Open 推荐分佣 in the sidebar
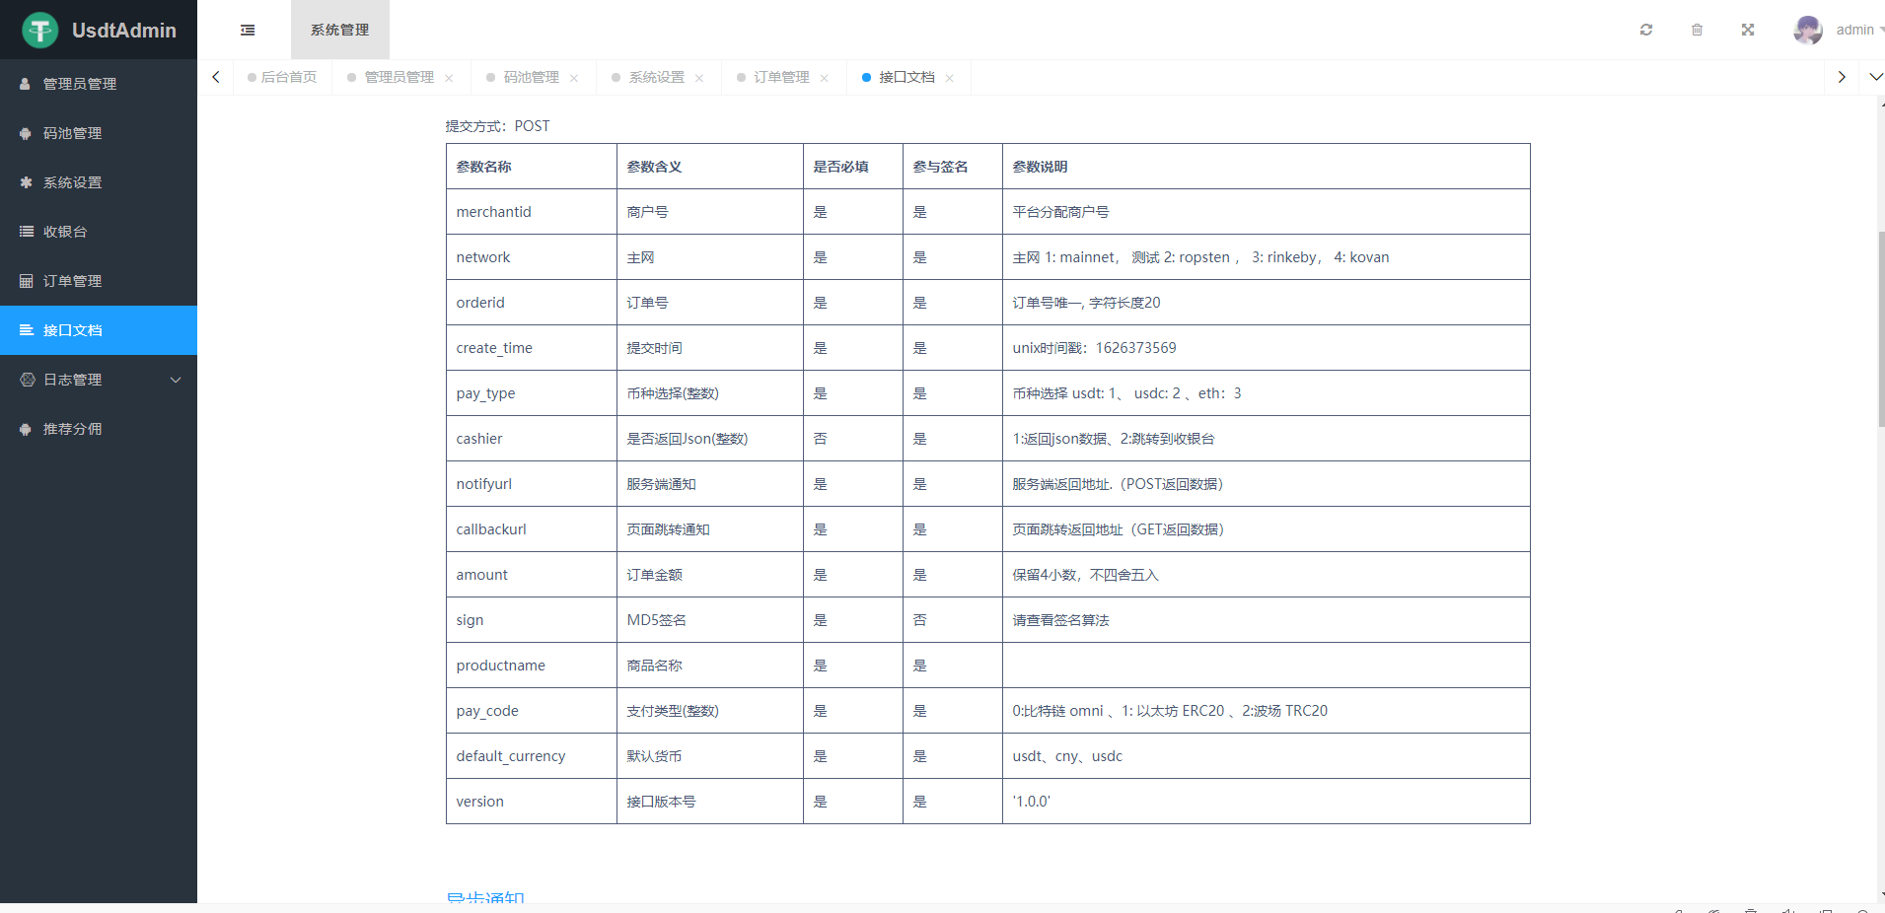This screenshot has height=913, width=1885. pos(99,429)
